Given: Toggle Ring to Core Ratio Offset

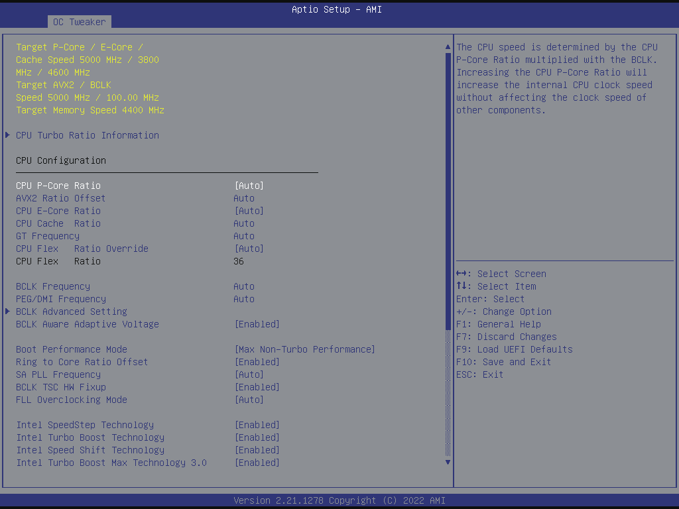Looking at the screenshot, I should click(x=257, y=362).
